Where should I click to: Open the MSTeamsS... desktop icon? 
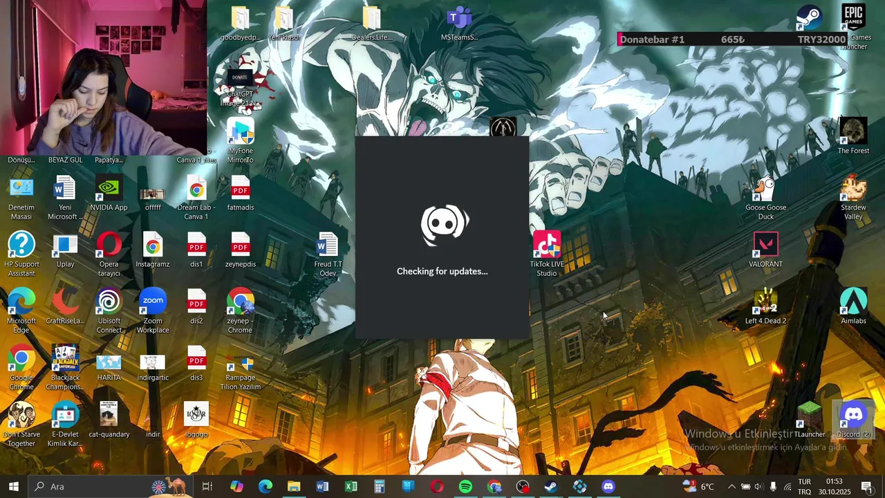(459, 23)
